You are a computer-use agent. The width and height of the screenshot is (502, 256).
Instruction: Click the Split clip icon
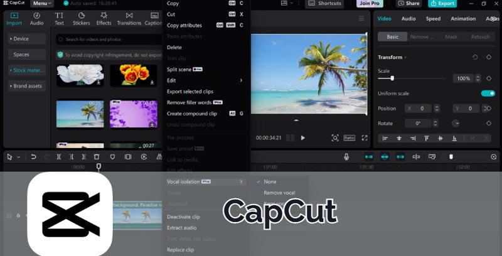(x=58, y=157)
